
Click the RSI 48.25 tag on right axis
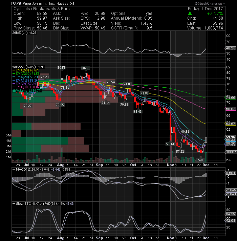(x=230, y=48)
